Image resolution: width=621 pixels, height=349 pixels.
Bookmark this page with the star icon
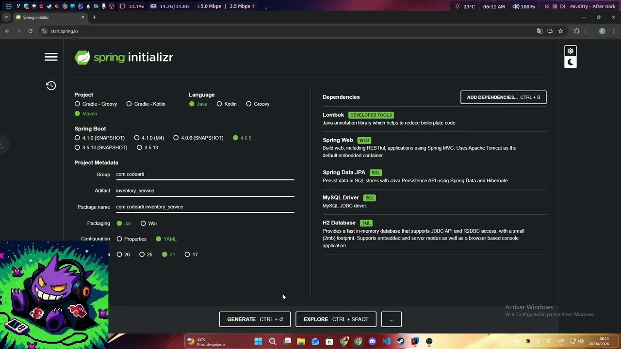pyautogui.click(x=560, y=31)
